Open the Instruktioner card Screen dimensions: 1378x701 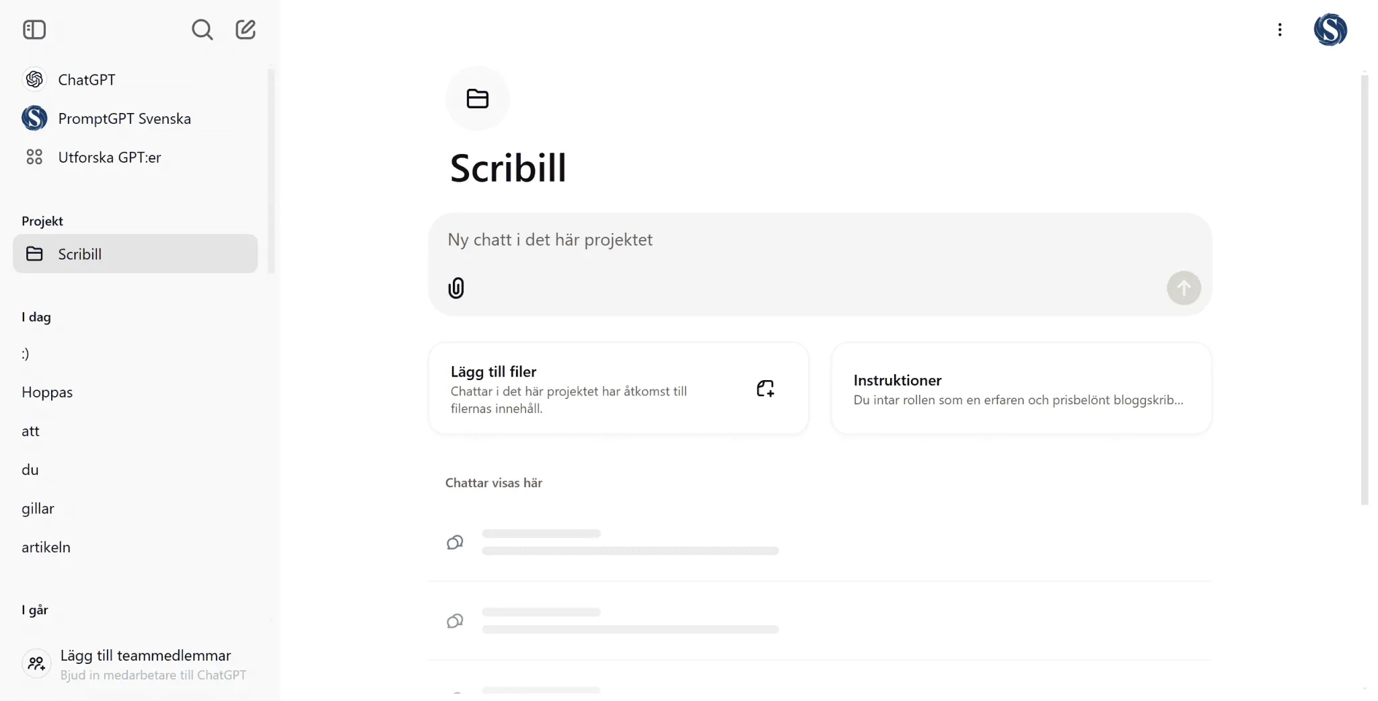pos(1021,389)
